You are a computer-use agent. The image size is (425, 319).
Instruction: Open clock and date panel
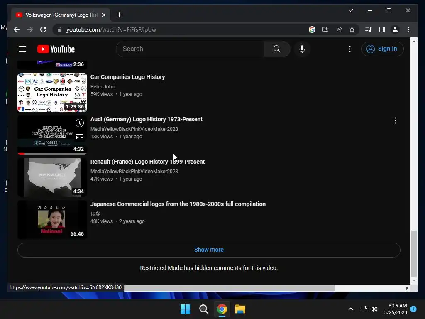click(x=396, y=309)
